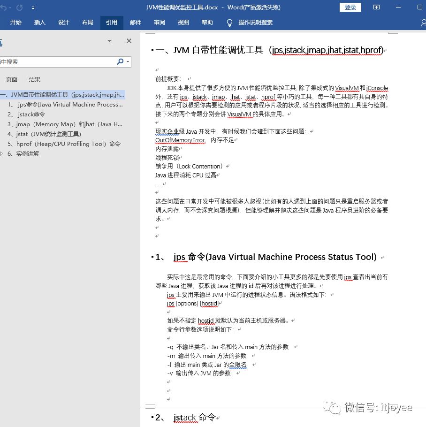Go to heading 1、jps命令 in navigation
Viewport: 426px width, 427px height.
[65, 105]
